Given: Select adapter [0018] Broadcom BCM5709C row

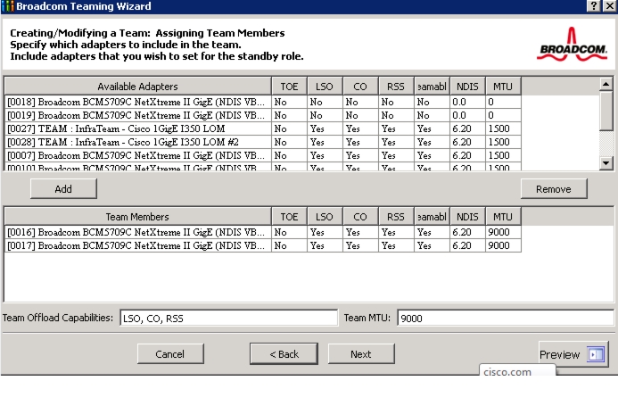Looking at the screenshot, I should pos(263,102).
